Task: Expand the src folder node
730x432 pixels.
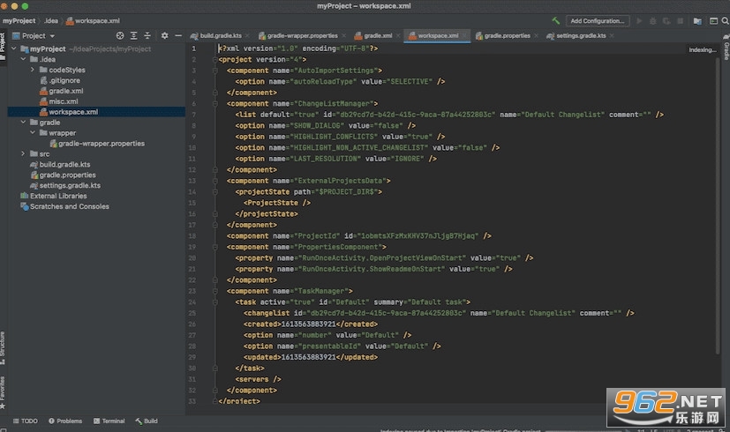Action: (x=23, y=154)
